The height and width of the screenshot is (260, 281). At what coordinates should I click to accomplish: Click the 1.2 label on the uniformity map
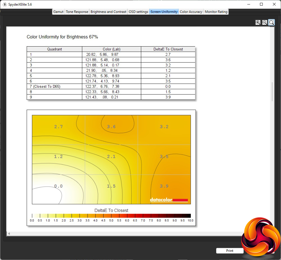(58, 157)
